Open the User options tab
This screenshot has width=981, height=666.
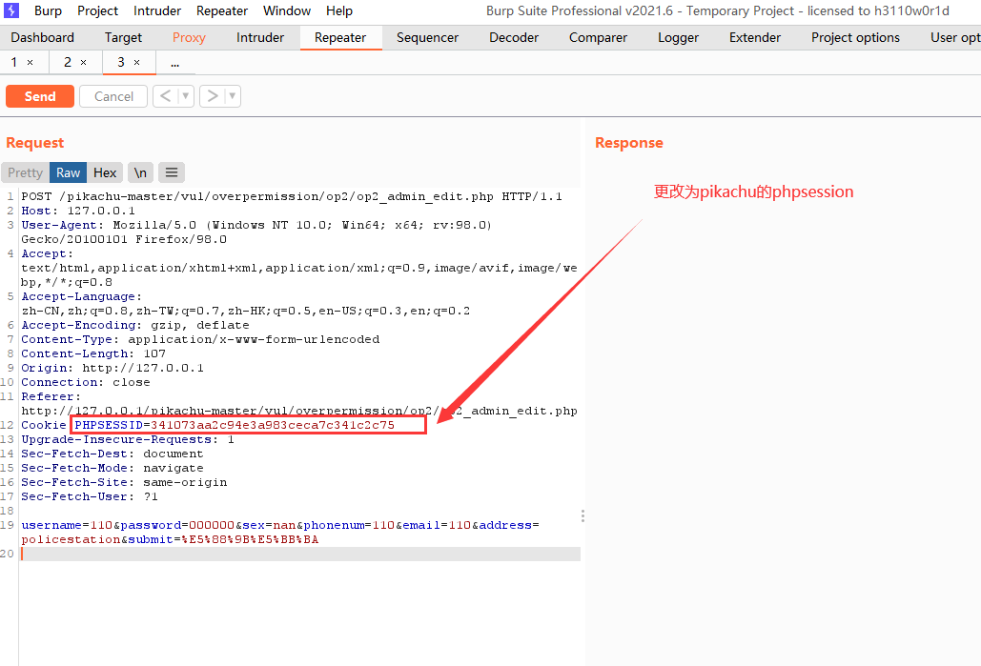(954, 37)
